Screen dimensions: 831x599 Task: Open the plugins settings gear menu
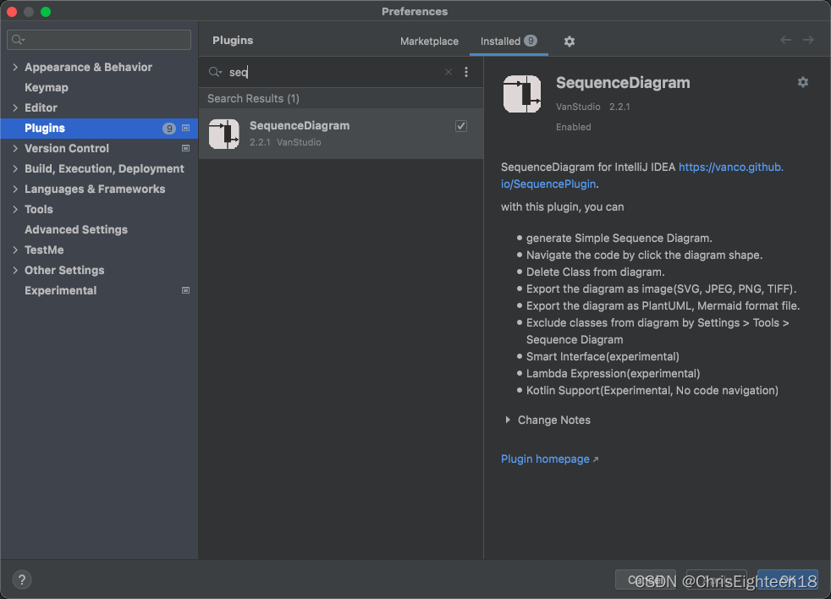pyautogui.click(x=569, y=41)
